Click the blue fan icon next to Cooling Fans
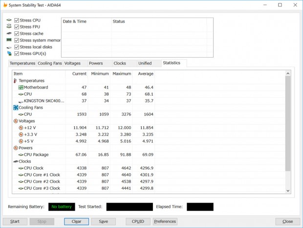The height and width of the screenshot is (228, 303). [16, 108]
